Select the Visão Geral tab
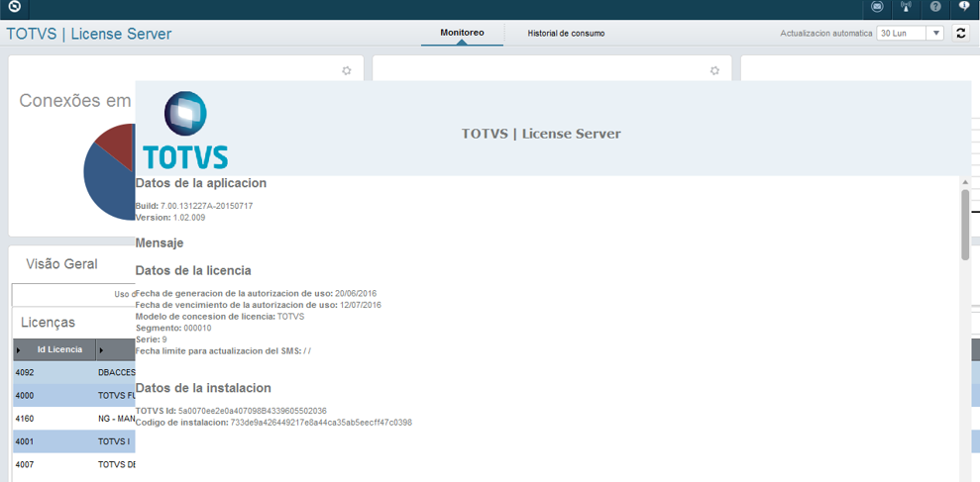Viewport: 980px width, 482px height. click(61, 264)
